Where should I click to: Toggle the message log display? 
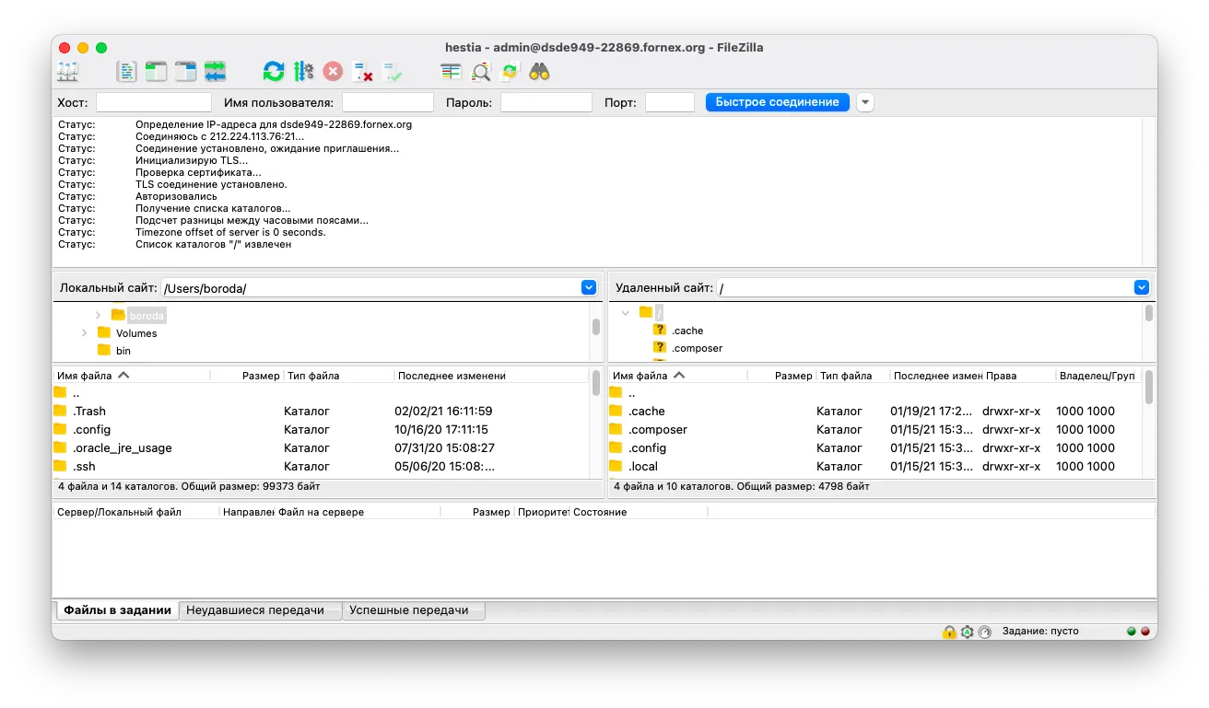coord(126,71)
